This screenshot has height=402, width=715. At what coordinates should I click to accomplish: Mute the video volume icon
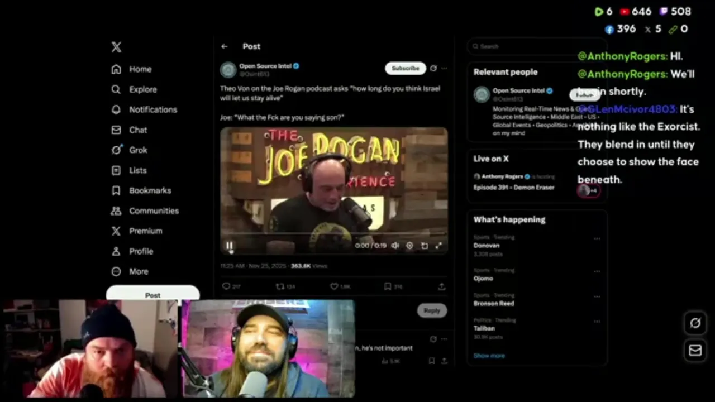[395, 246]
